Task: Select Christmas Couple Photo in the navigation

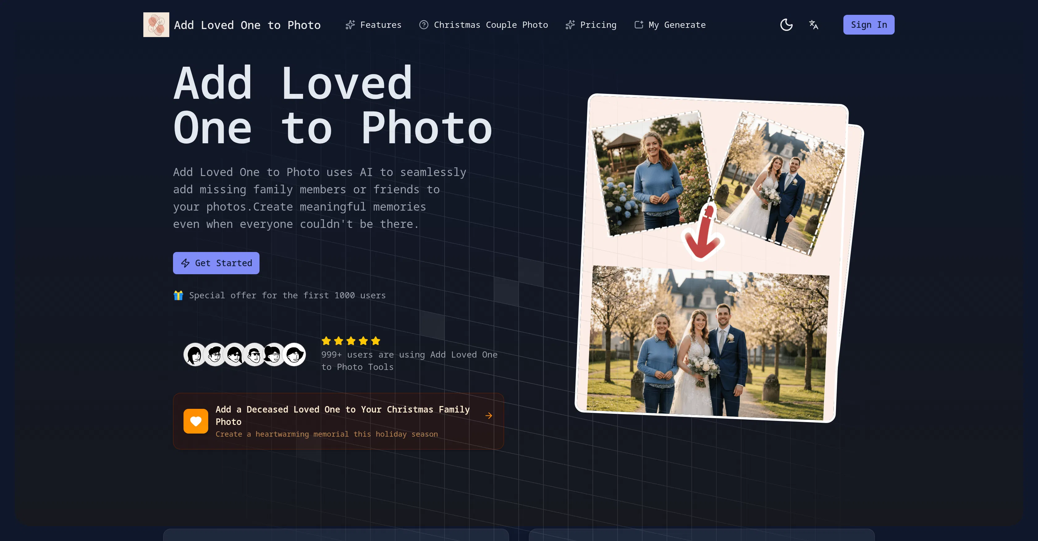Action: 490,25
